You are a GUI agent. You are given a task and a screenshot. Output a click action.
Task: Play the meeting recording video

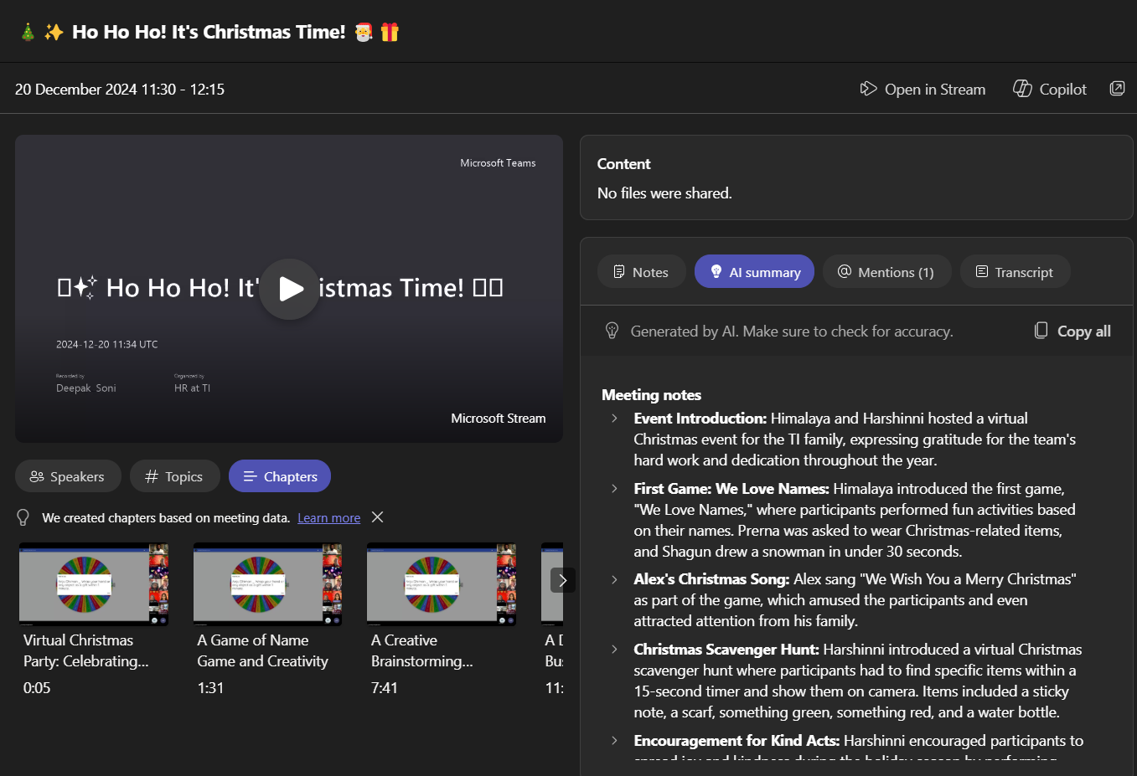coord(289,289)
